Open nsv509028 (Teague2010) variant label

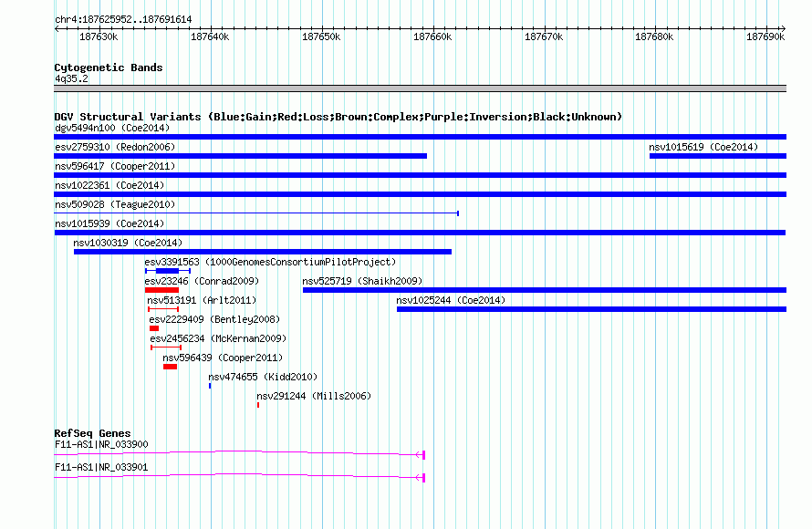(115, 204)
